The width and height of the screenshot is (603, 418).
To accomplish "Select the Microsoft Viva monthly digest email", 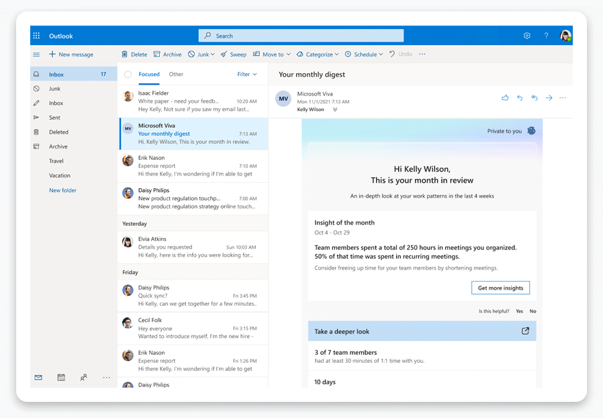I will pyautogui.click(x=193, y=134).
